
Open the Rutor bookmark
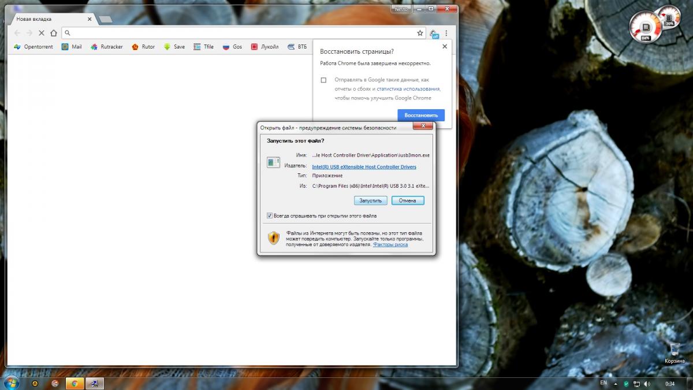click(x=143, y=47)
